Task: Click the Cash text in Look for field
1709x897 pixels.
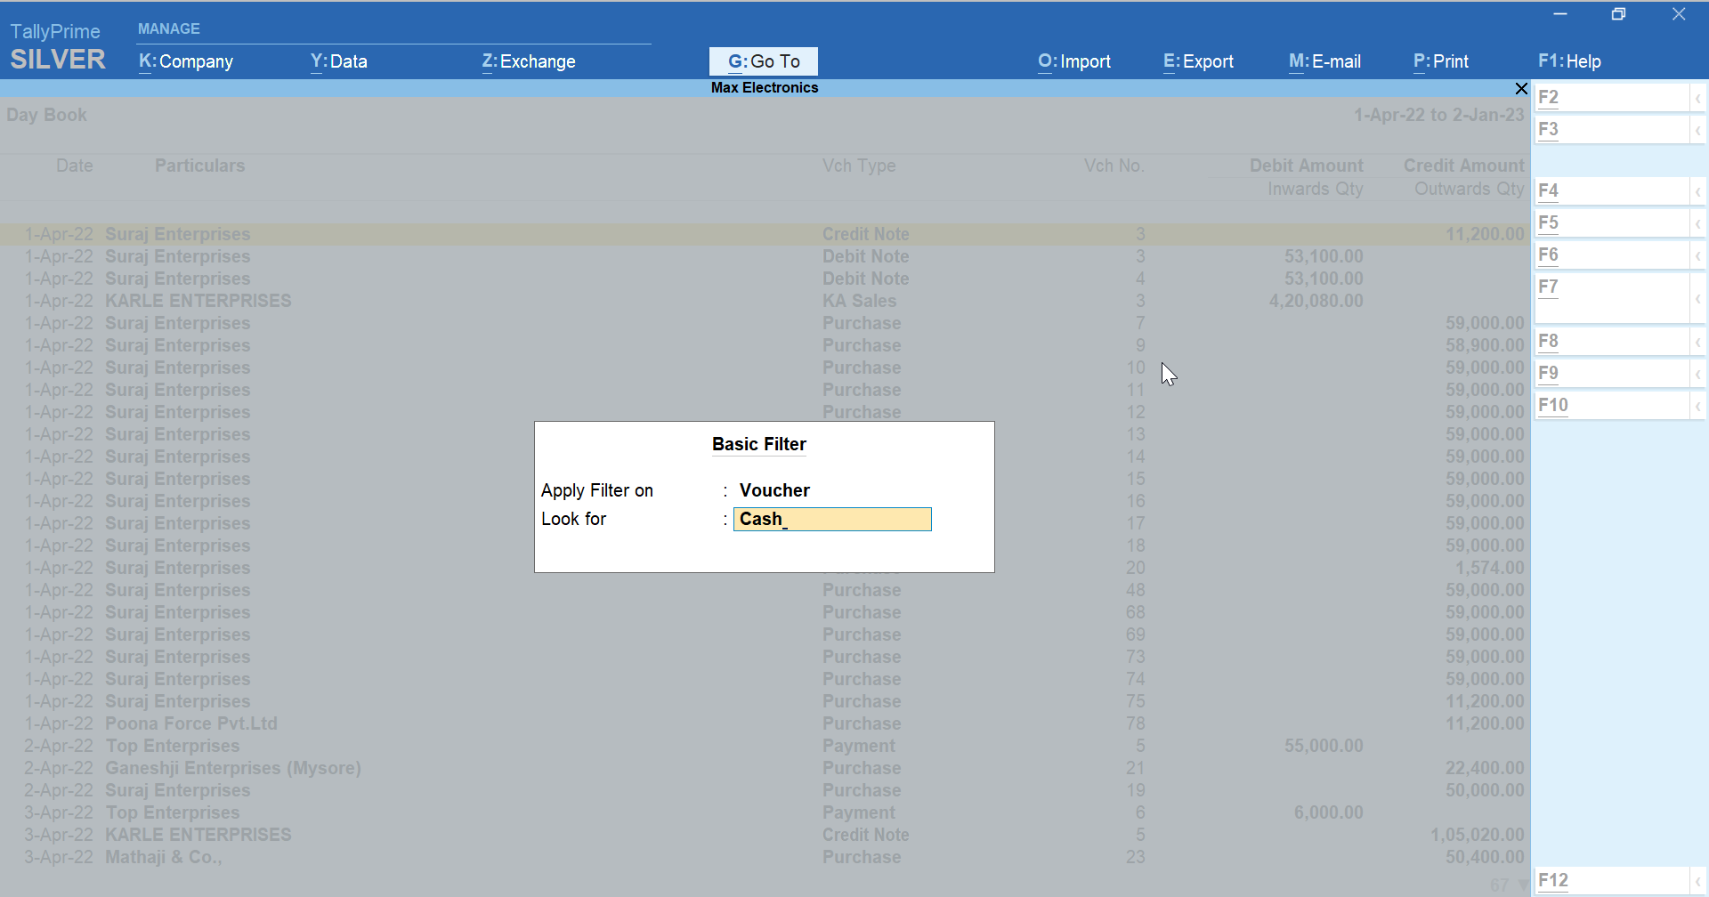Action: pos(762,519)
